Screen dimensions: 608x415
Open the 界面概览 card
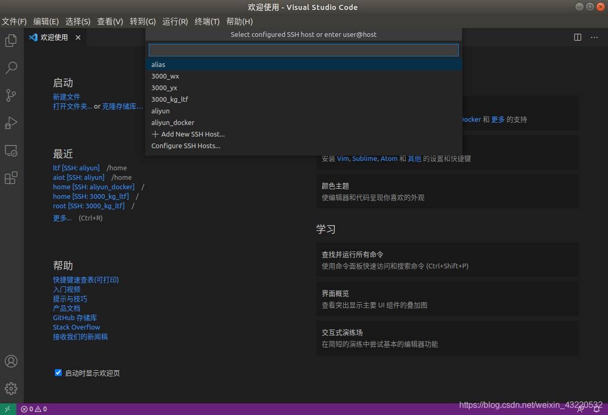[448, 299]
